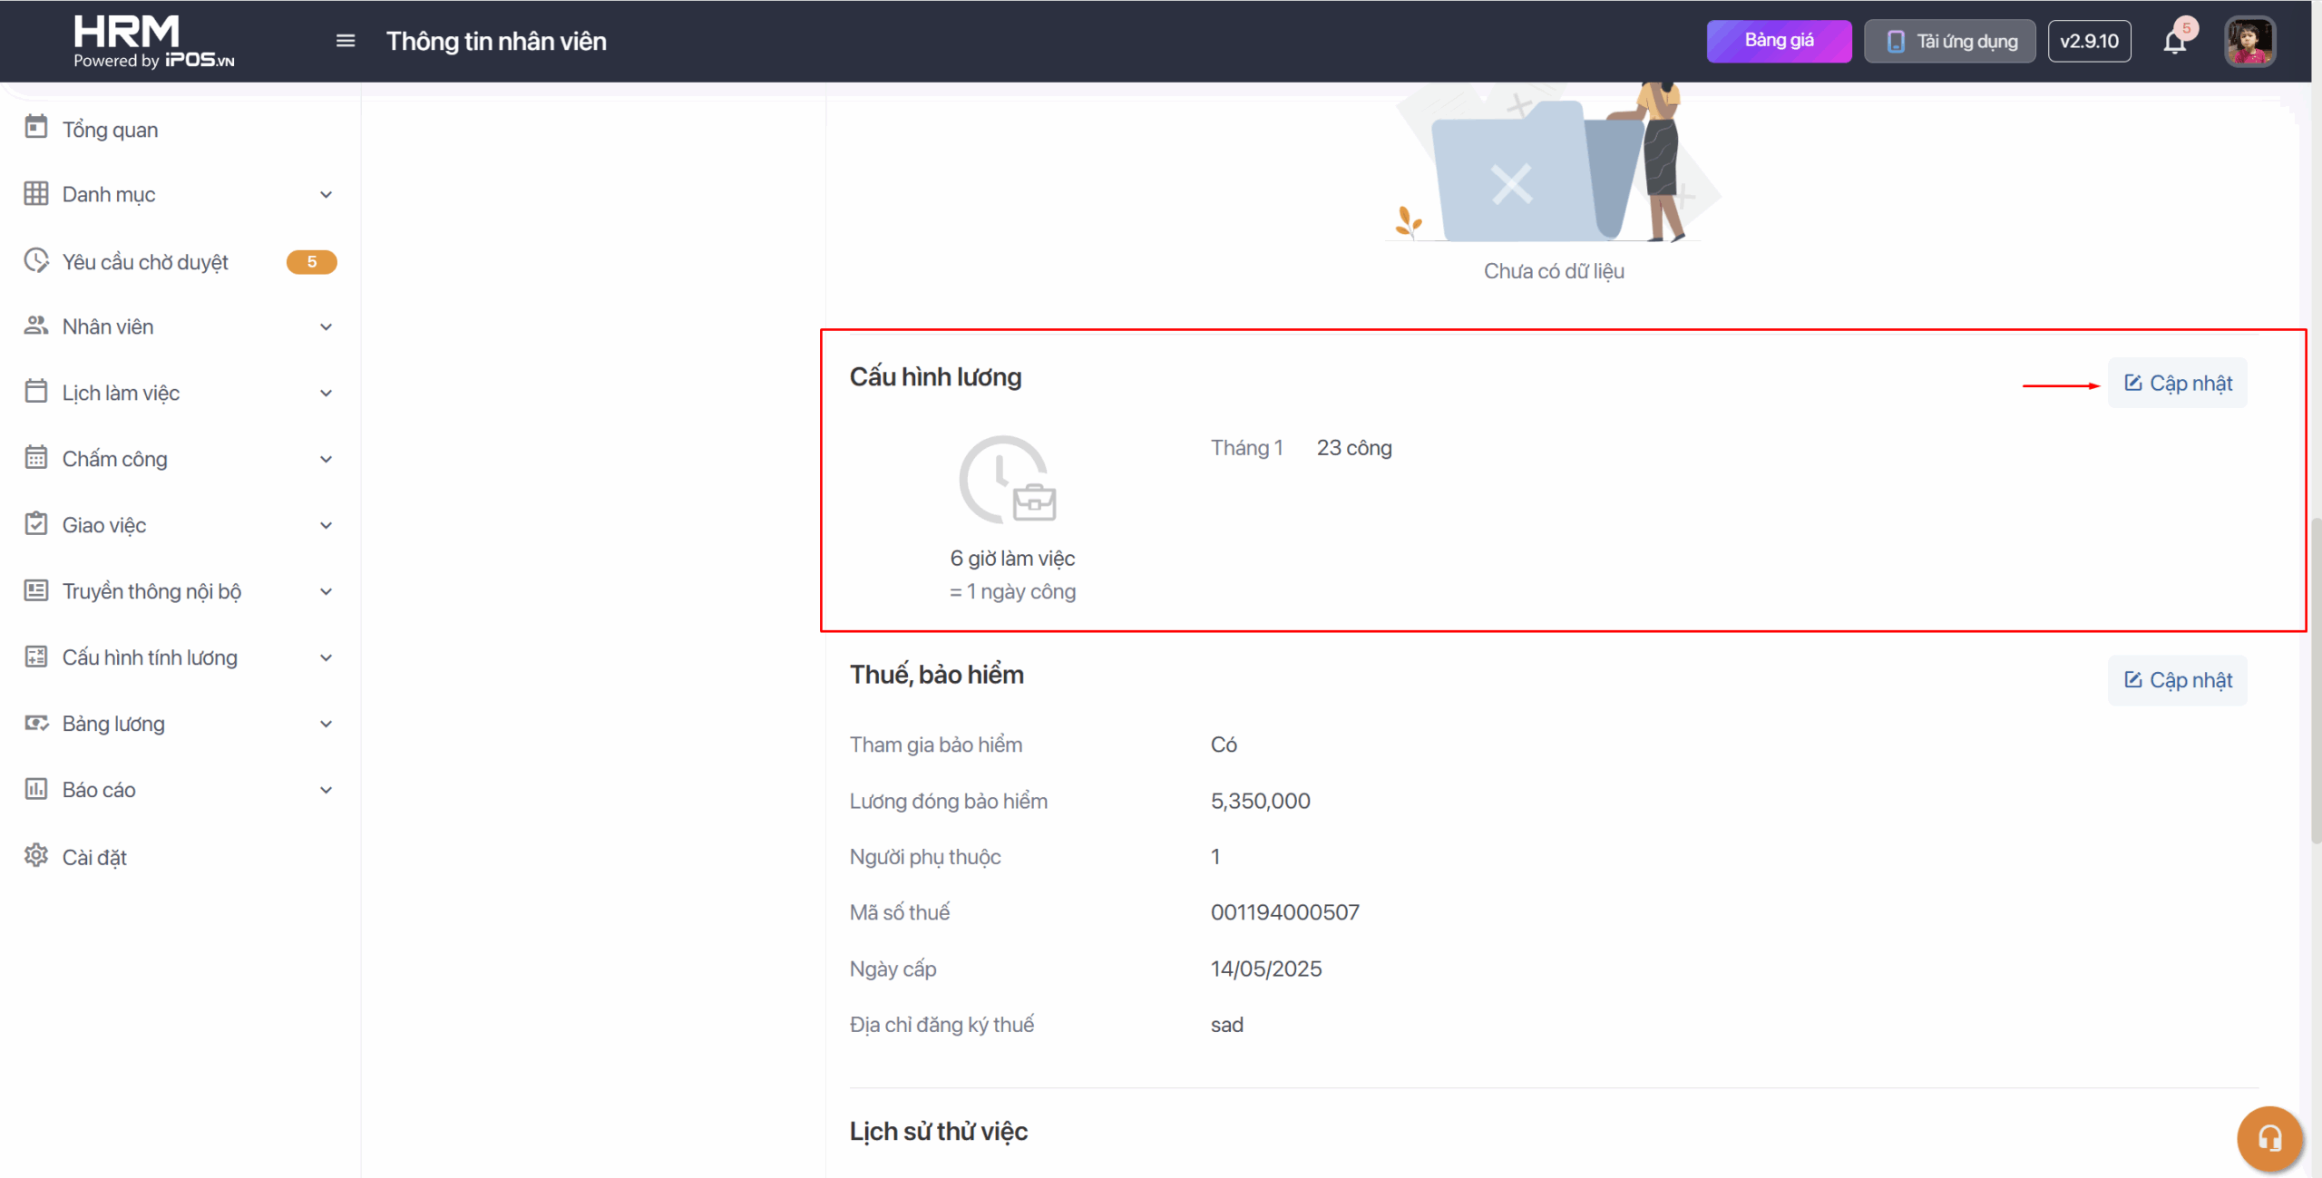Click the Bảng giá gradient button
Screen dimensions: 2322x1178
[1778, 41]
